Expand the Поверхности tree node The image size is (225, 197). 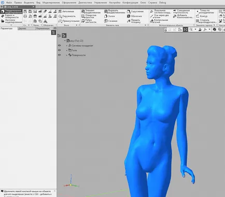coord(67,55)
